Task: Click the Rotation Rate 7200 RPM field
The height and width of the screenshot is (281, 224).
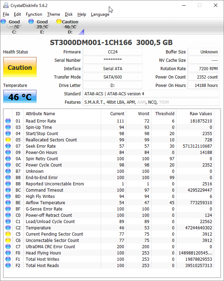Action: [203, 69]
